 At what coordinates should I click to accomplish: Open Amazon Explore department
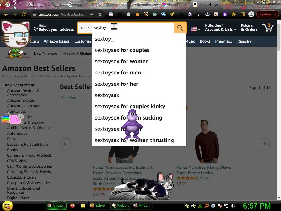[21, 100]
